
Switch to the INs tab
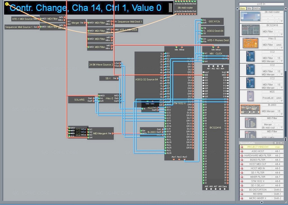pos(249,9)
